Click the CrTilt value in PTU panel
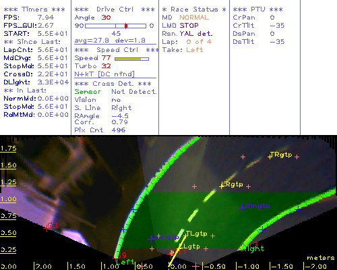The height and width of the screenshot is (270, 337). [x=277, y=26]
